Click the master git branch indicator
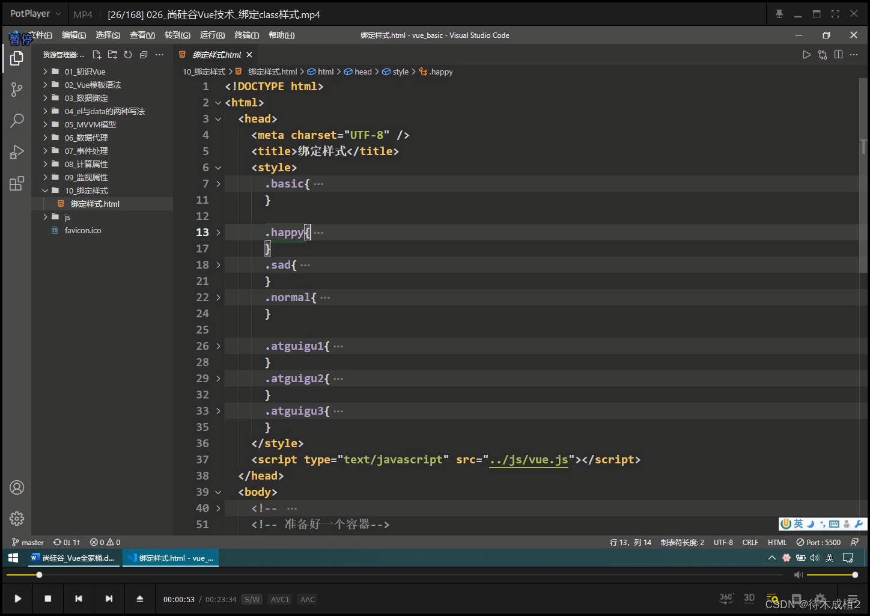The width and height of the screenshot is (870, 616). pos(28,542)
